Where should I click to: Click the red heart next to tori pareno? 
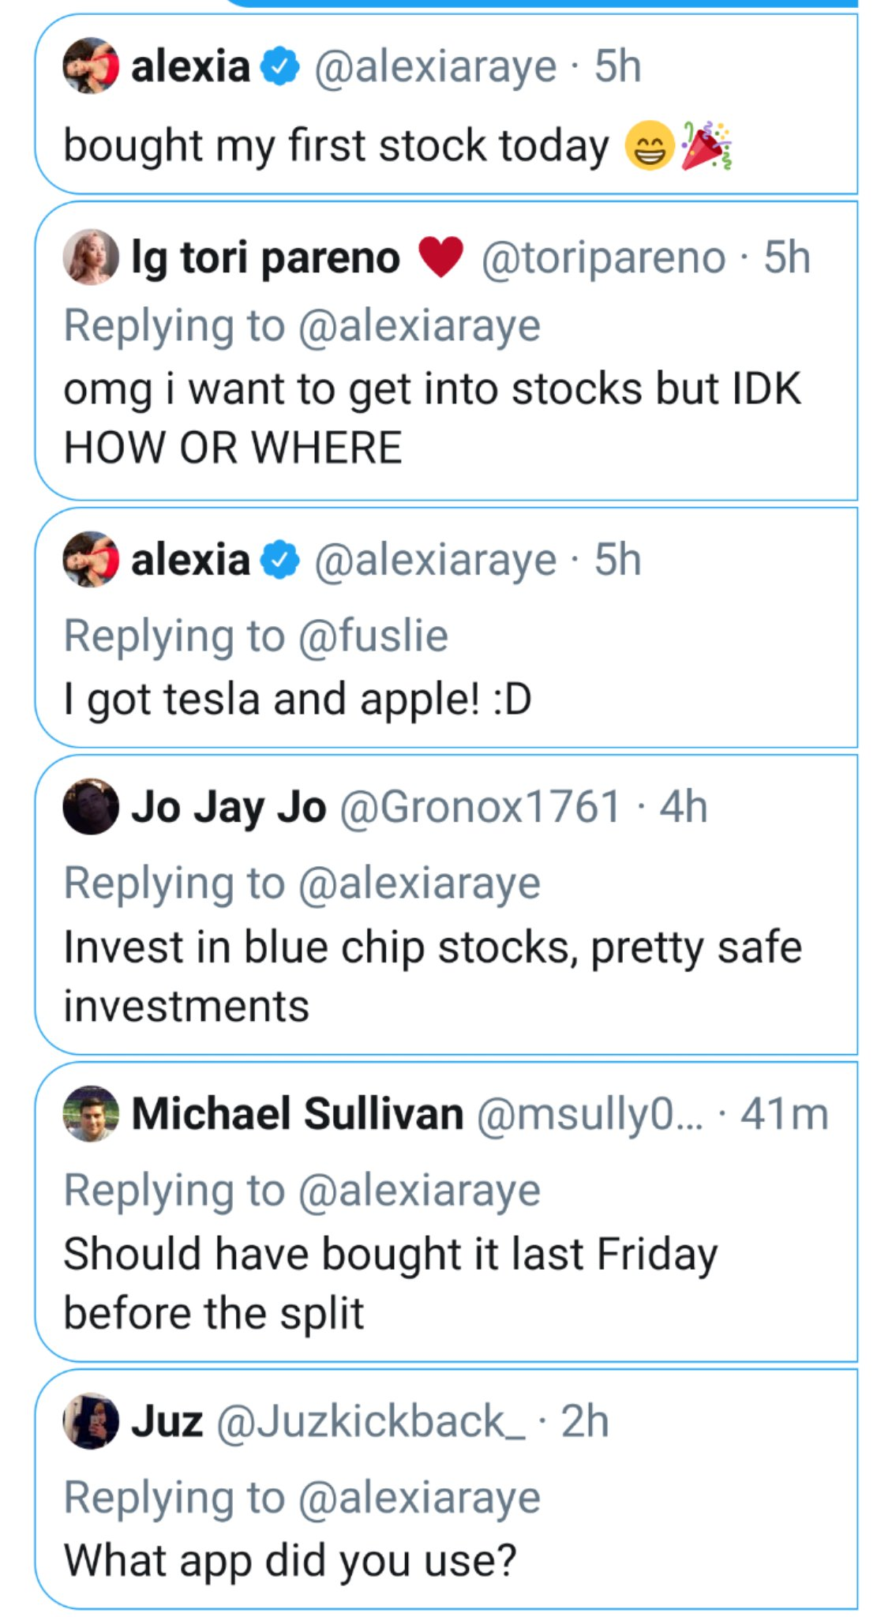click(x=440, y=257)
